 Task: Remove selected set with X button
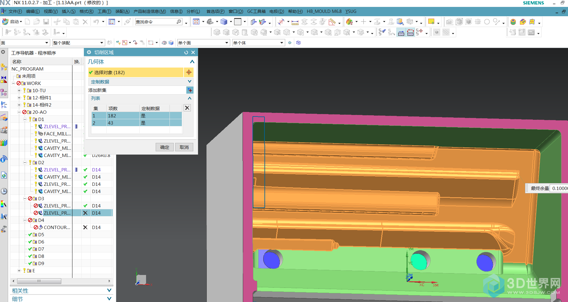pyautogui.click(x=187, y=108)
